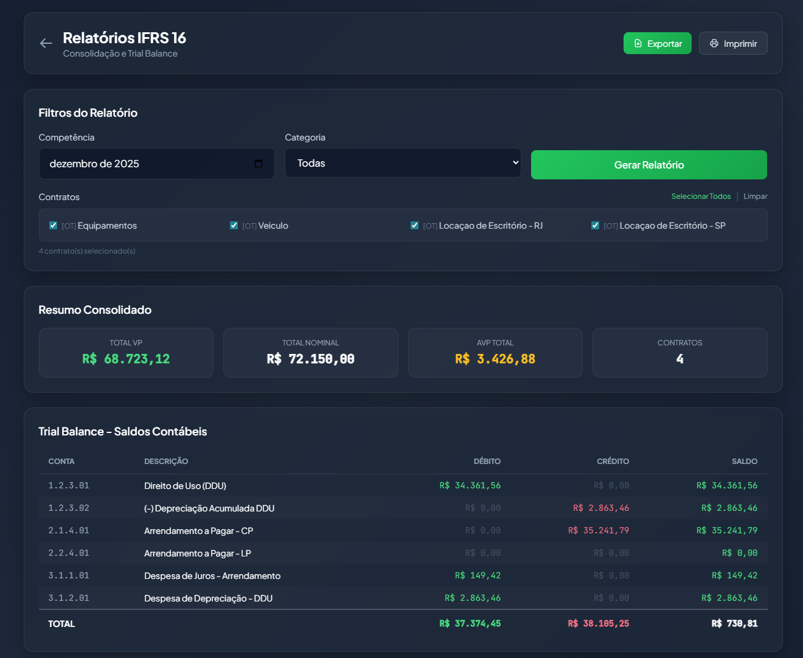Click the Limpar link
The height and width of the screenshot is (658, 803).
(x=755, y=196)
